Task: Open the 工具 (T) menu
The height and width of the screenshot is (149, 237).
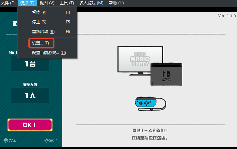Action: coord(67,3)
